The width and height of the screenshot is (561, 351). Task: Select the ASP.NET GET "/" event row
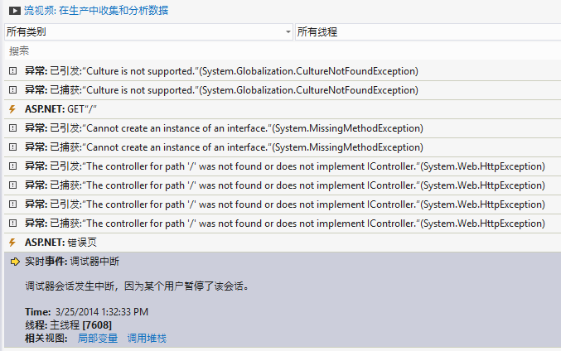283,109
